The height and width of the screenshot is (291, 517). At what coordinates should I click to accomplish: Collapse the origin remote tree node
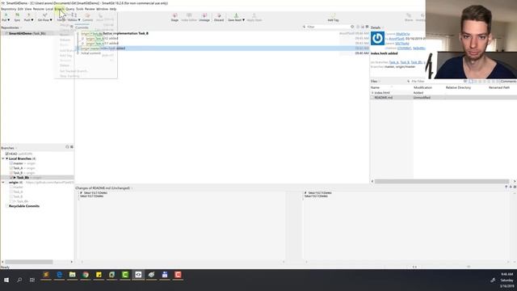tap(3, 182)
